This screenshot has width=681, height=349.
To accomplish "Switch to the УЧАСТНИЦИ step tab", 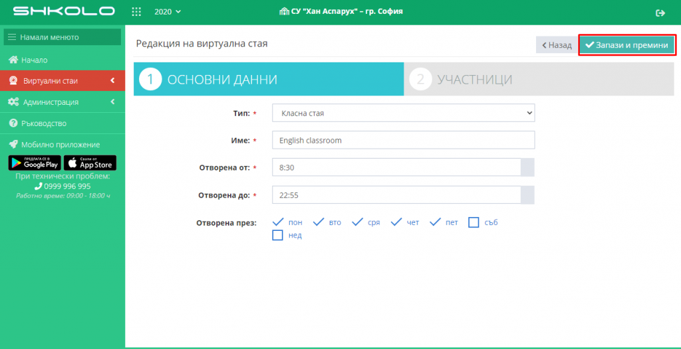I will click(539, 80).
